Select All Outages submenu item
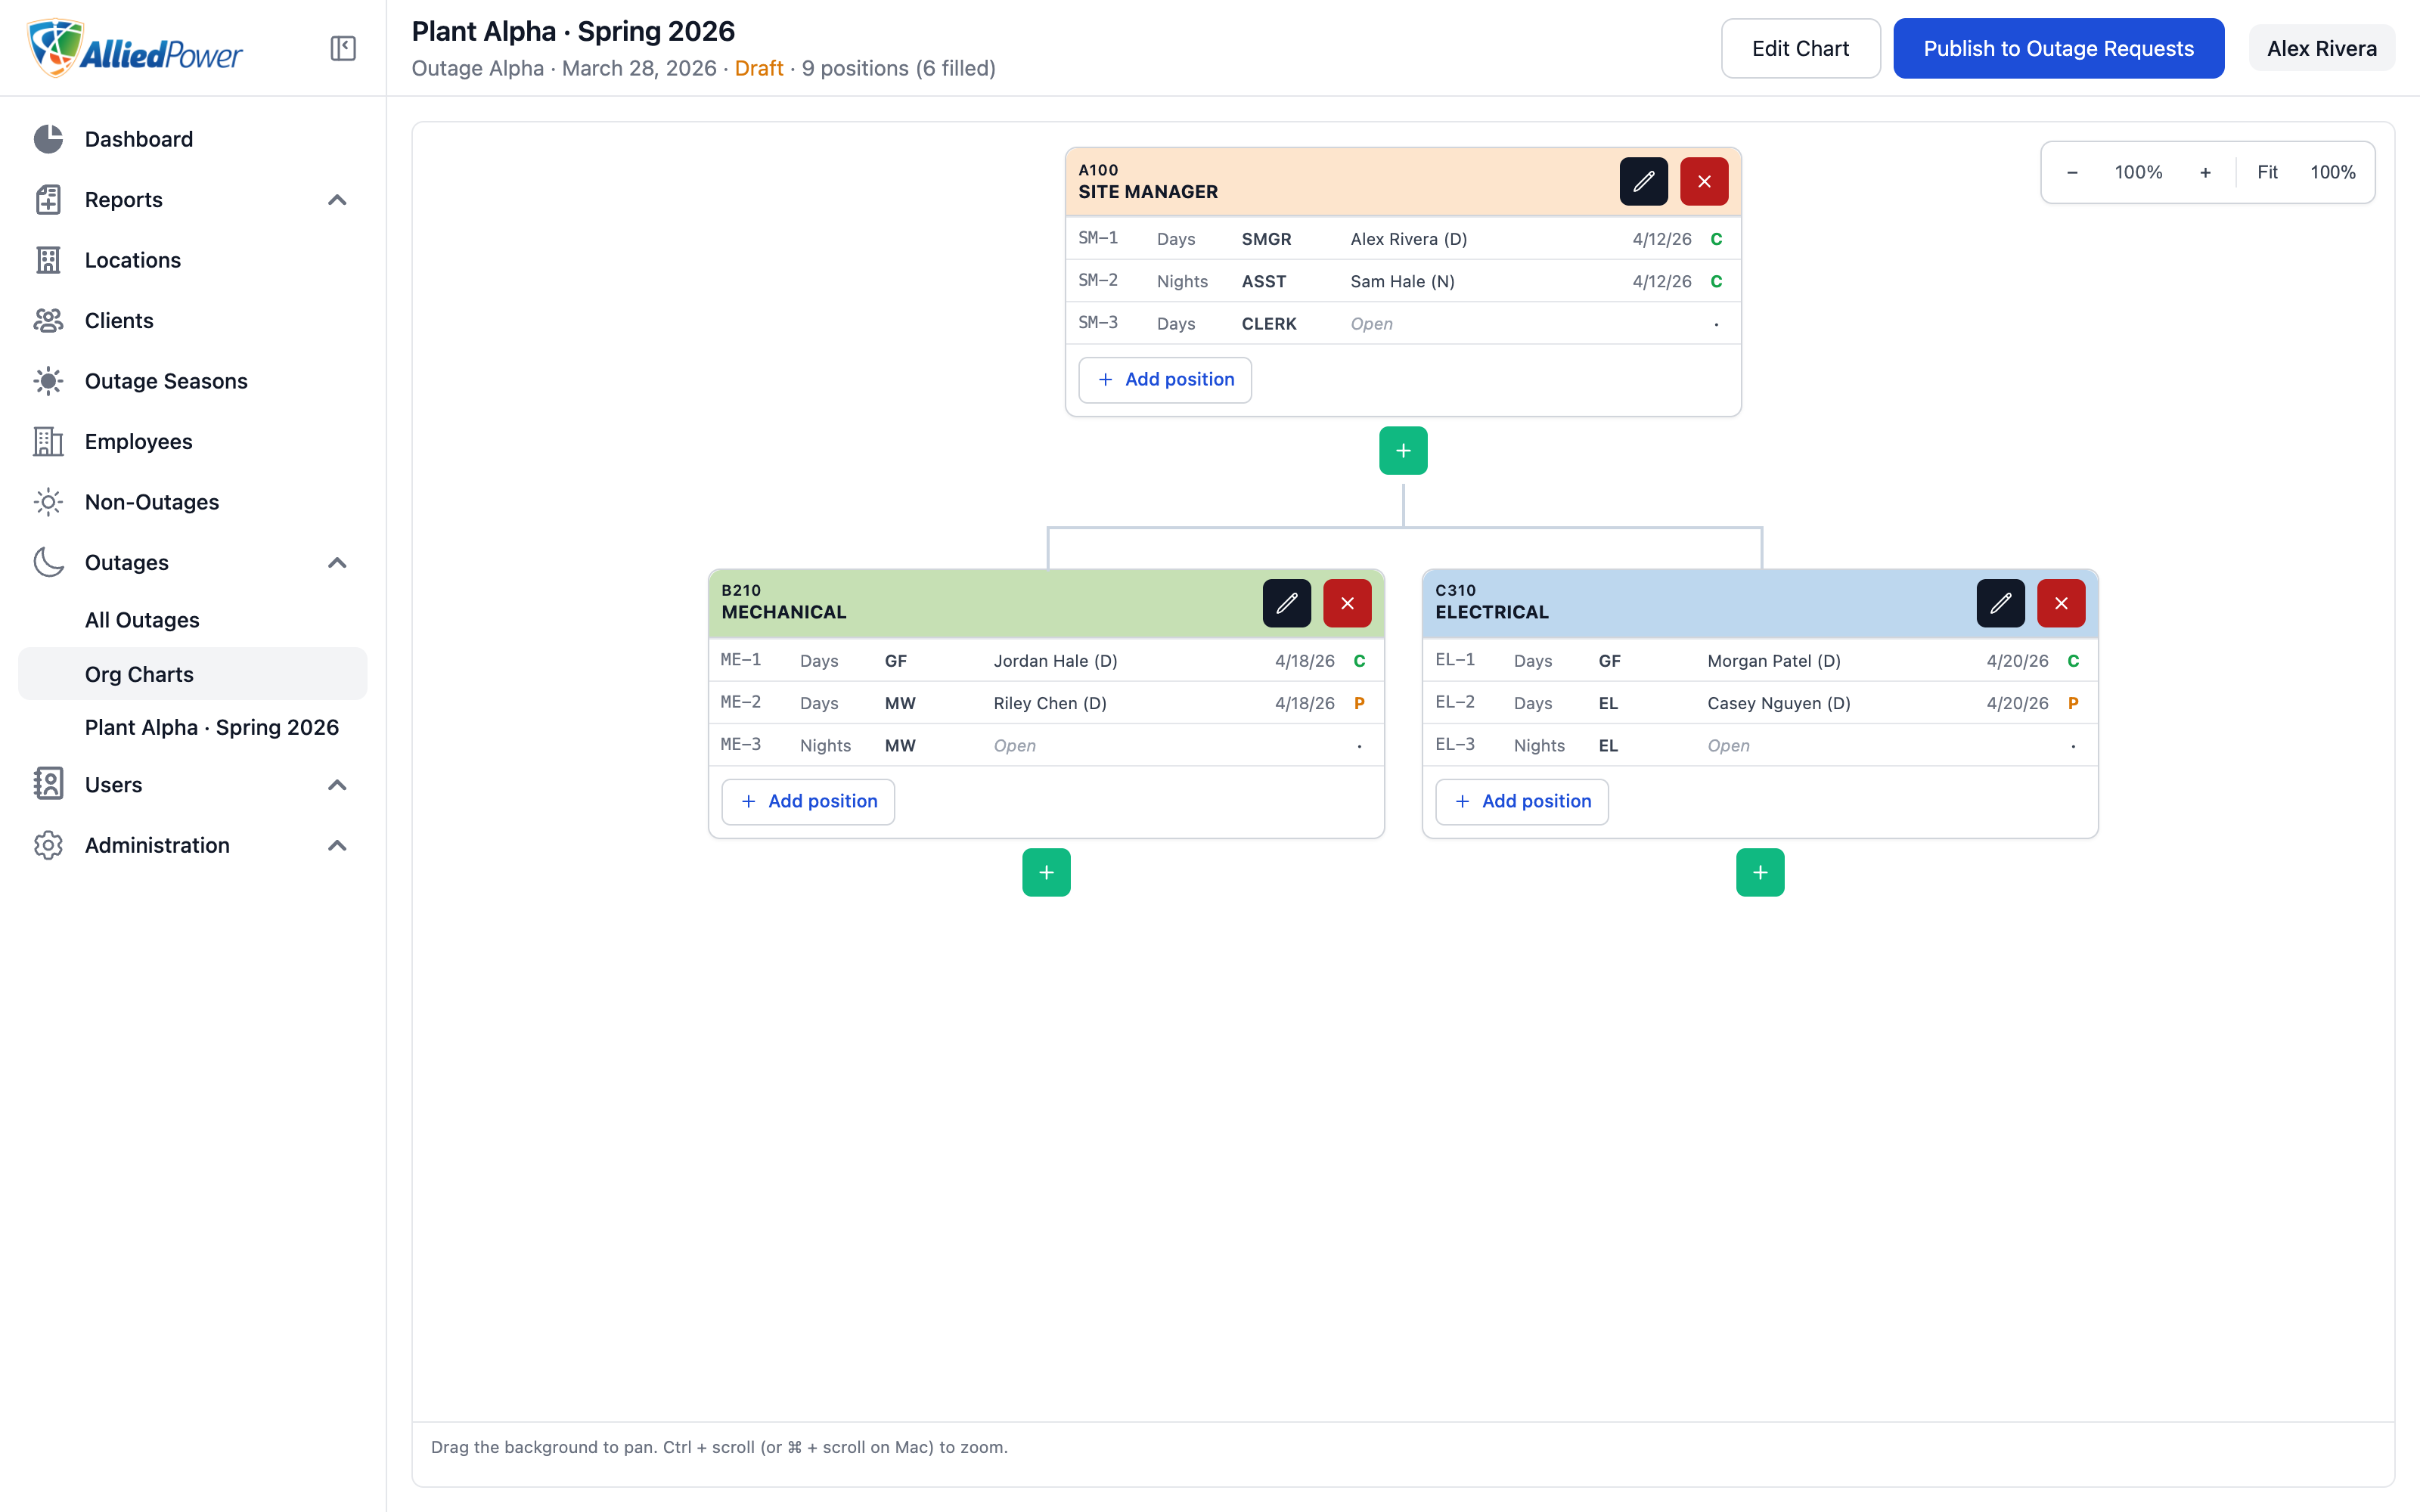2420x1512 pixels. tap(193, 620)
